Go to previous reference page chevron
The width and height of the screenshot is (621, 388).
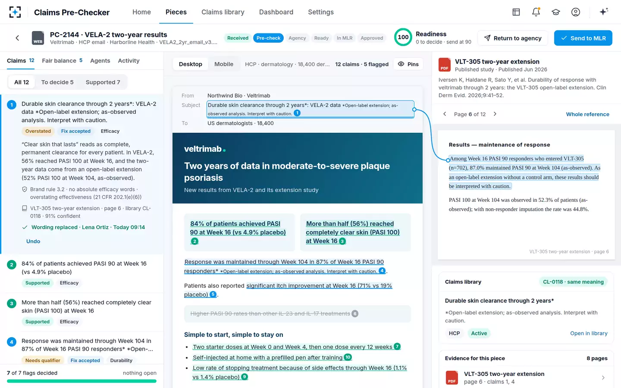[445, 114]
